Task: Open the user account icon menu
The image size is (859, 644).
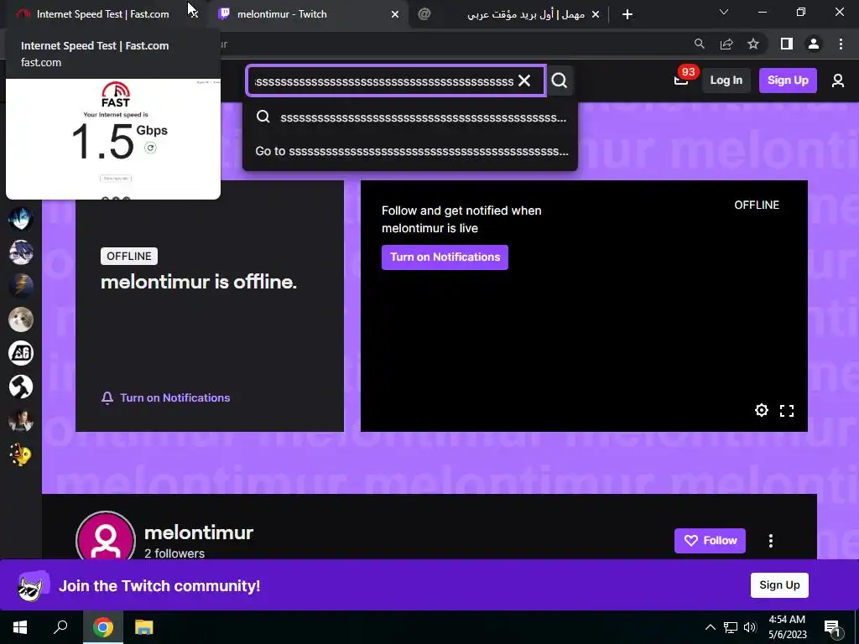Action: click(838, 80)
